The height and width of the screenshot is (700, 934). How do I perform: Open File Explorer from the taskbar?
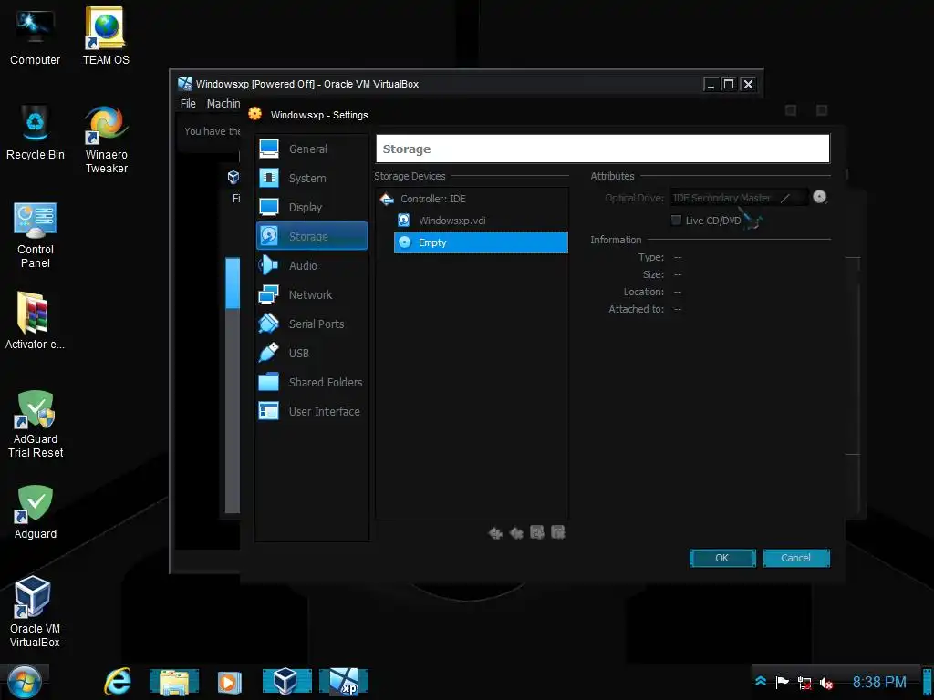[173, 682]
